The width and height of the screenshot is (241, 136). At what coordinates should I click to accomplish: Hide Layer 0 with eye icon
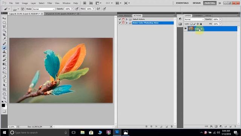(x=186, y=29)
